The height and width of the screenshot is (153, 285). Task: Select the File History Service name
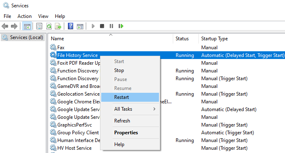tap(77, 55)
